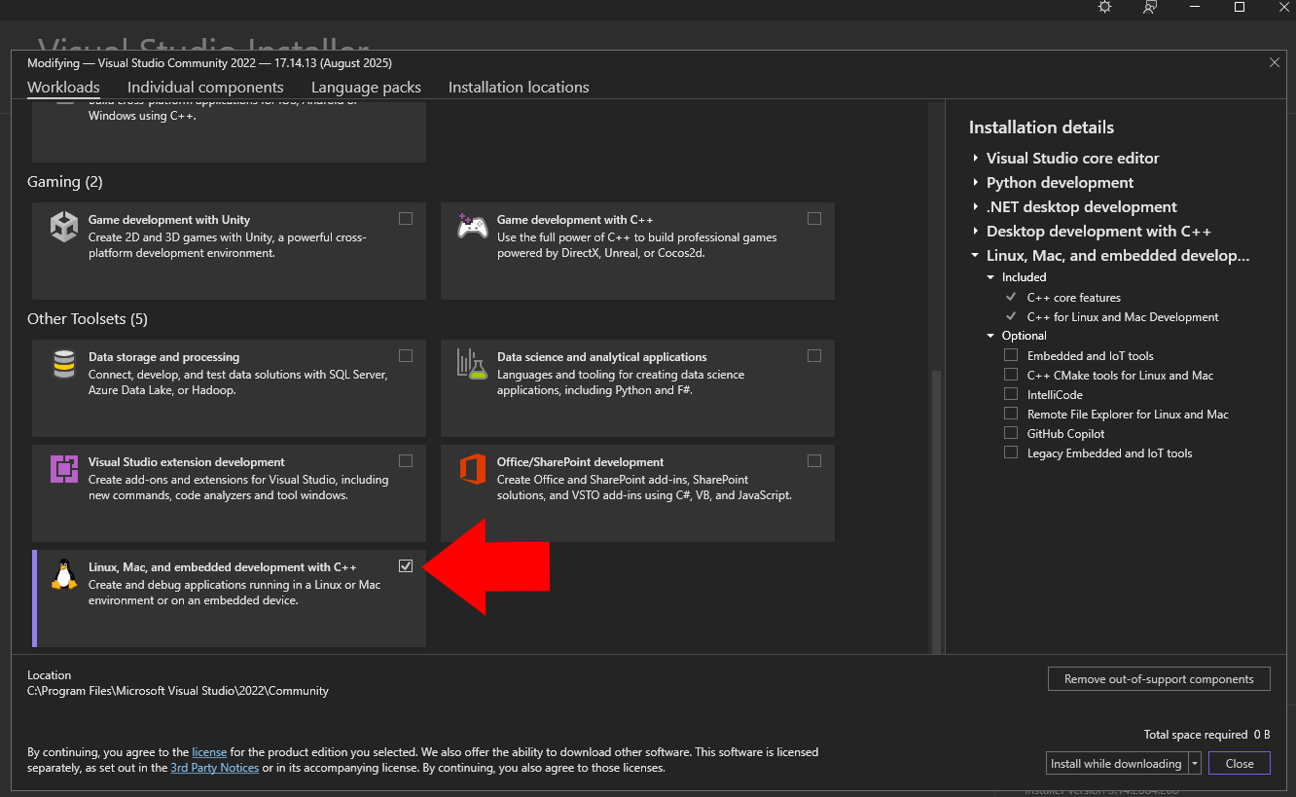Collapse the Optional components section
The width and height of the screenshot is (1296, 797).
(x=991, y=336)
